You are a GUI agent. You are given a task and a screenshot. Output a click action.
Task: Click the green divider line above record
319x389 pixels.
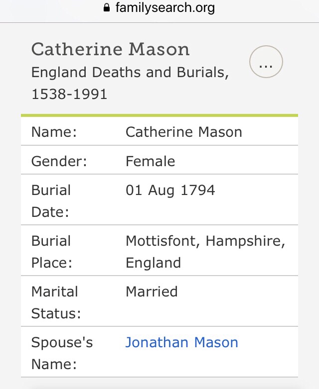(159, 115)
